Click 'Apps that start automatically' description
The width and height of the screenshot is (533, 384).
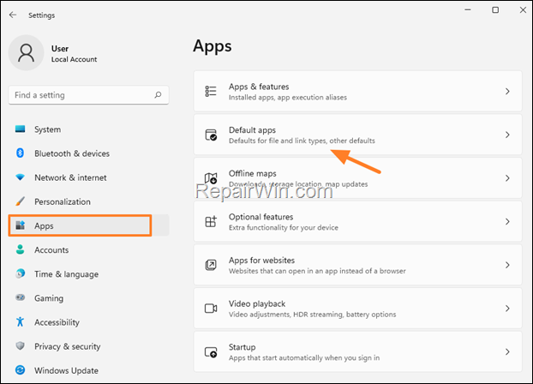point(304,357)
